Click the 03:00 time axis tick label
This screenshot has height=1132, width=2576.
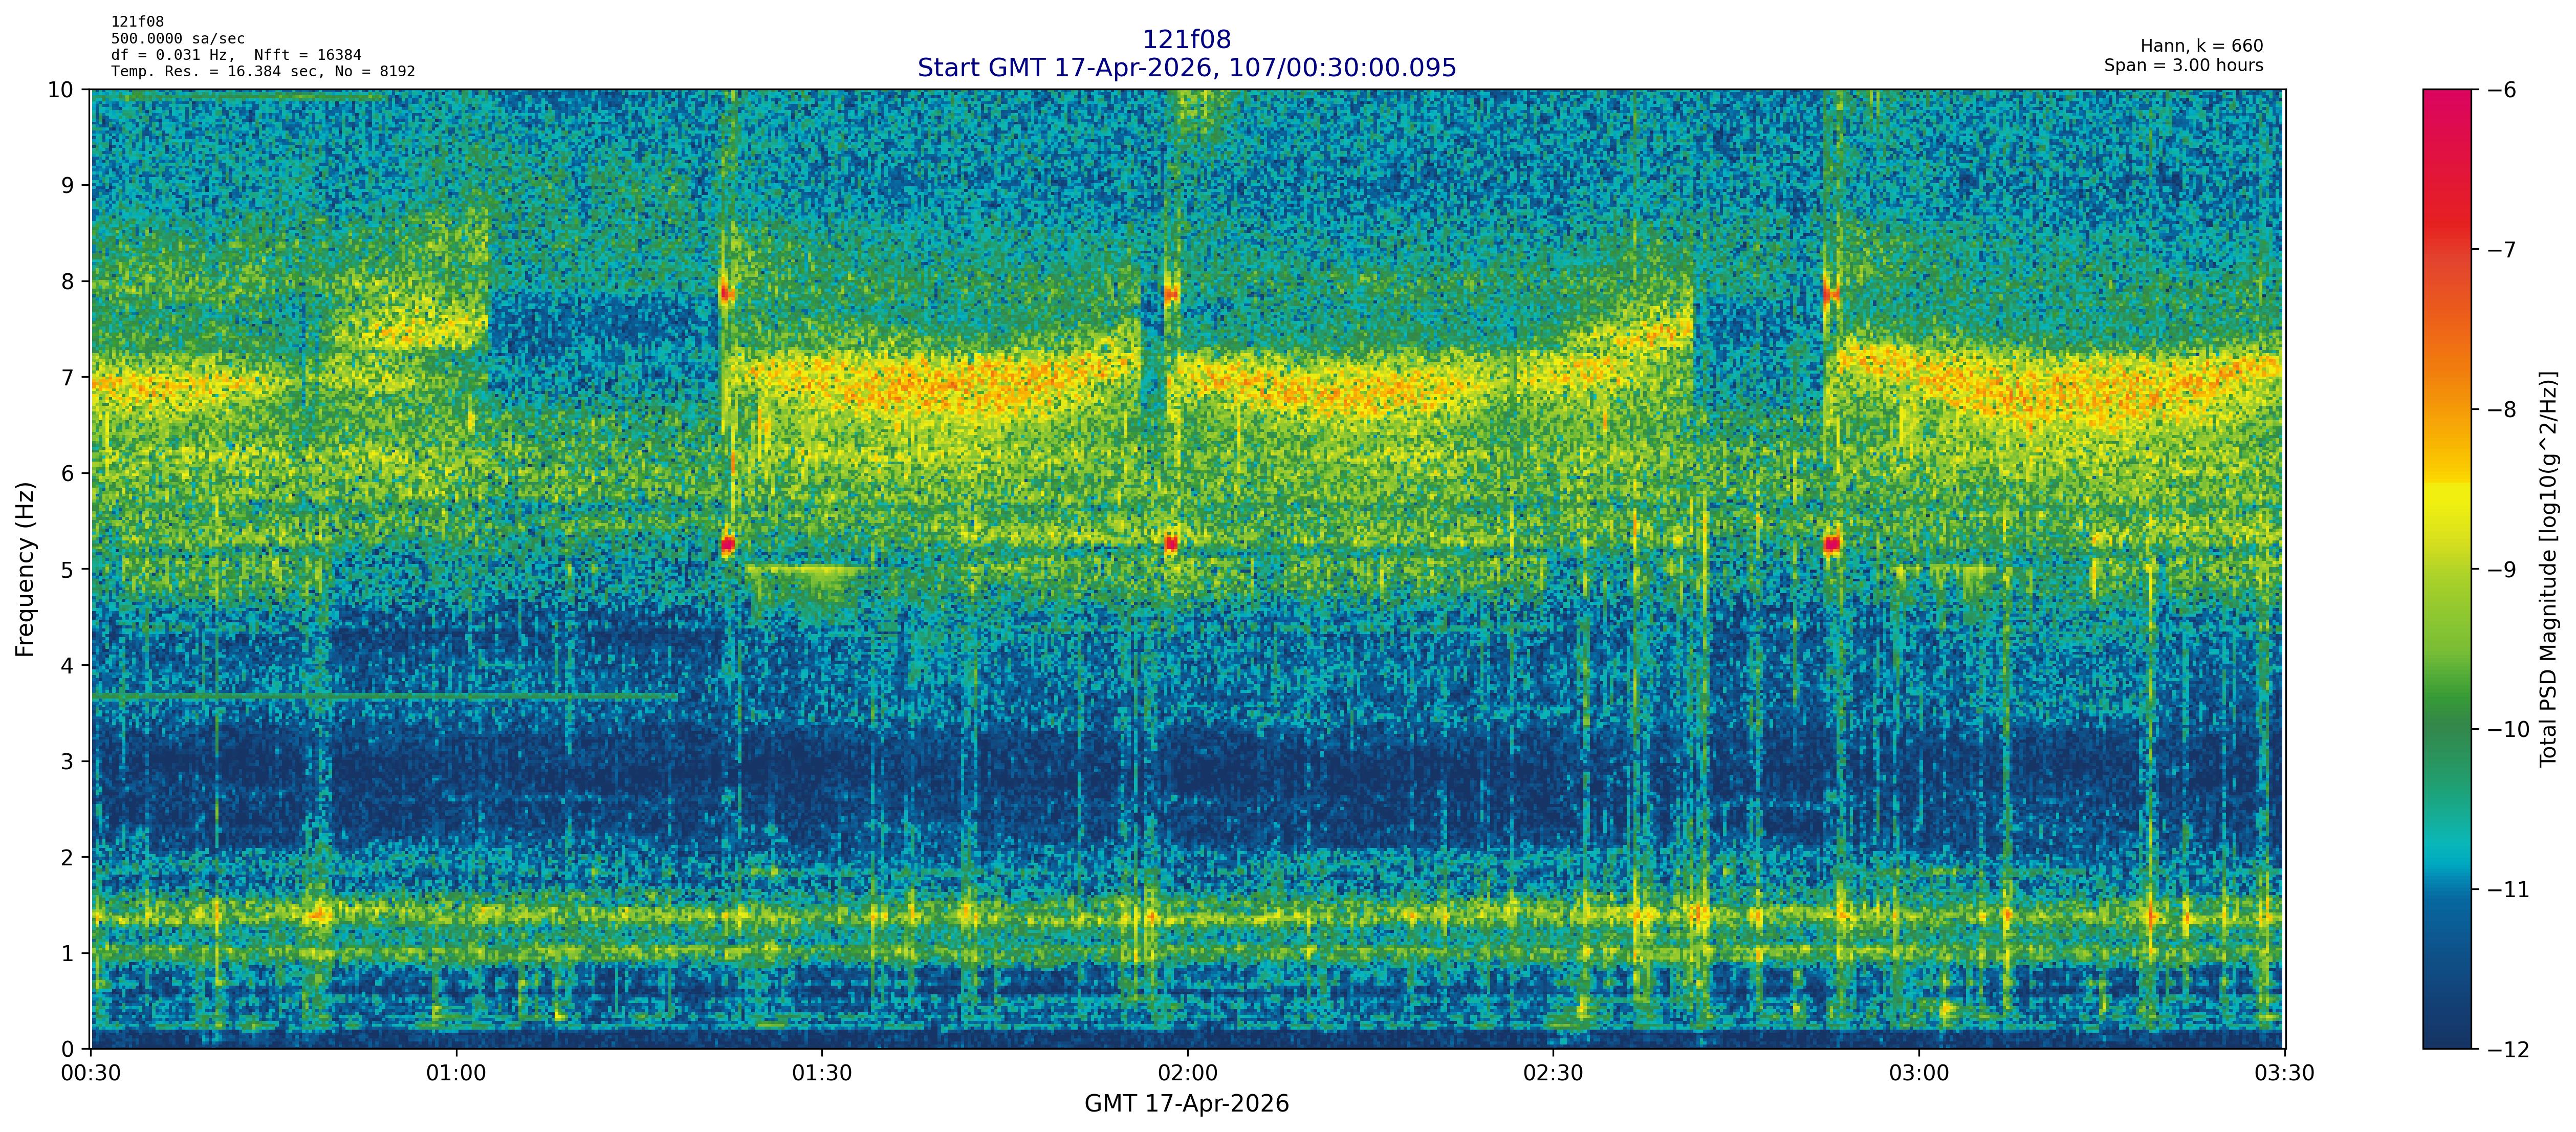(1918, 1074)
